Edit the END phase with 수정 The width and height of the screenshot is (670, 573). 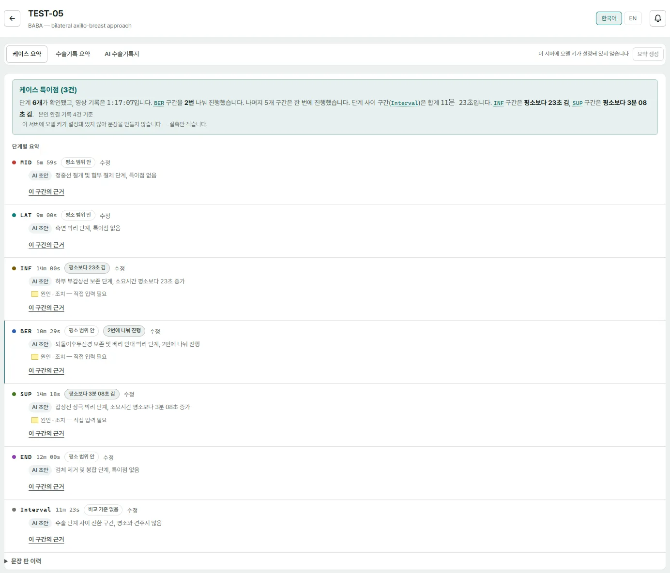(x=108, y=457)
